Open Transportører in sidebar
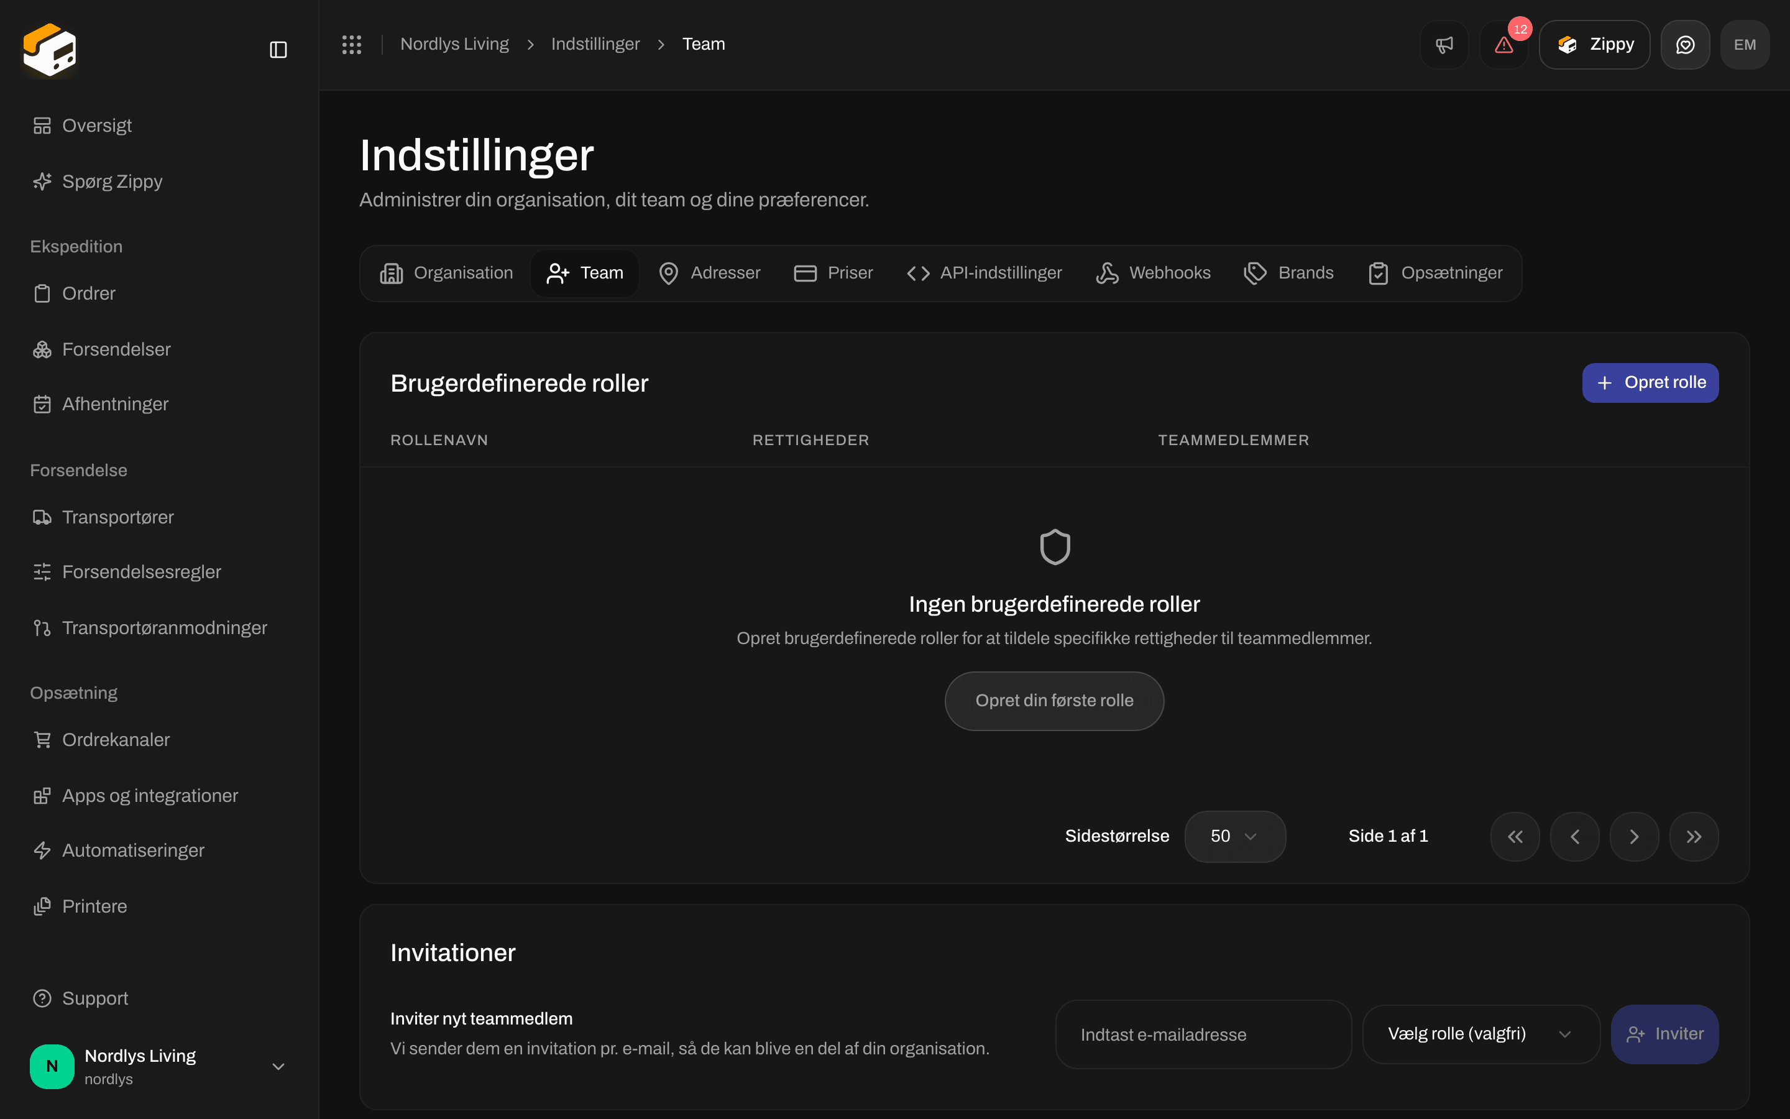The height and width of the screenshot is (1119, 1790). (x=159, y=517)
